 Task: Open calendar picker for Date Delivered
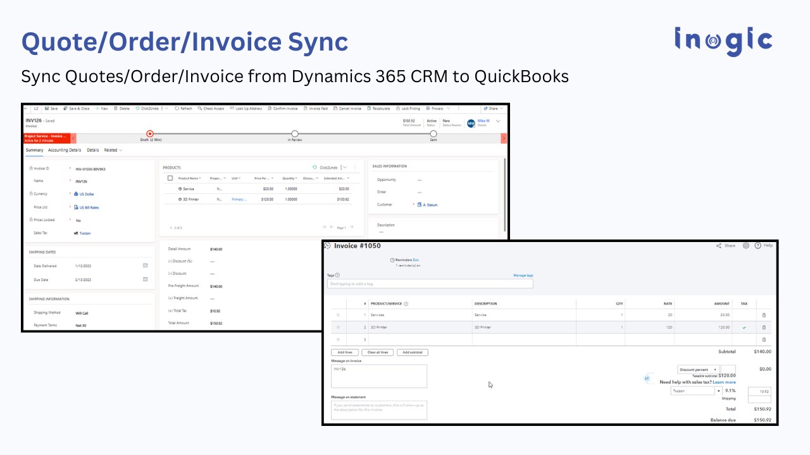145,265
